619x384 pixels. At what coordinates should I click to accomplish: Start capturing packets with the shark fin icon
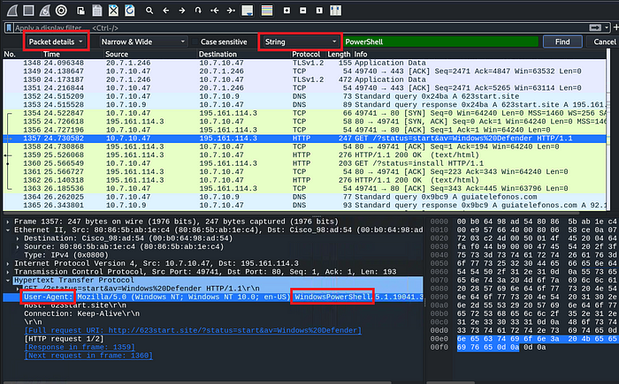click(12, 11)
